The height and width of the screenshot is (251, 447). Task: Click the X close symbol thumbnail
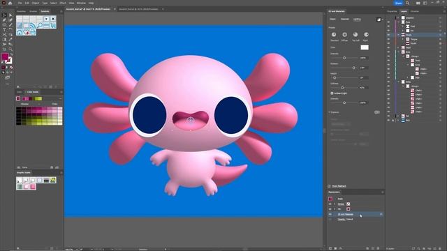[x=53, y=19]
